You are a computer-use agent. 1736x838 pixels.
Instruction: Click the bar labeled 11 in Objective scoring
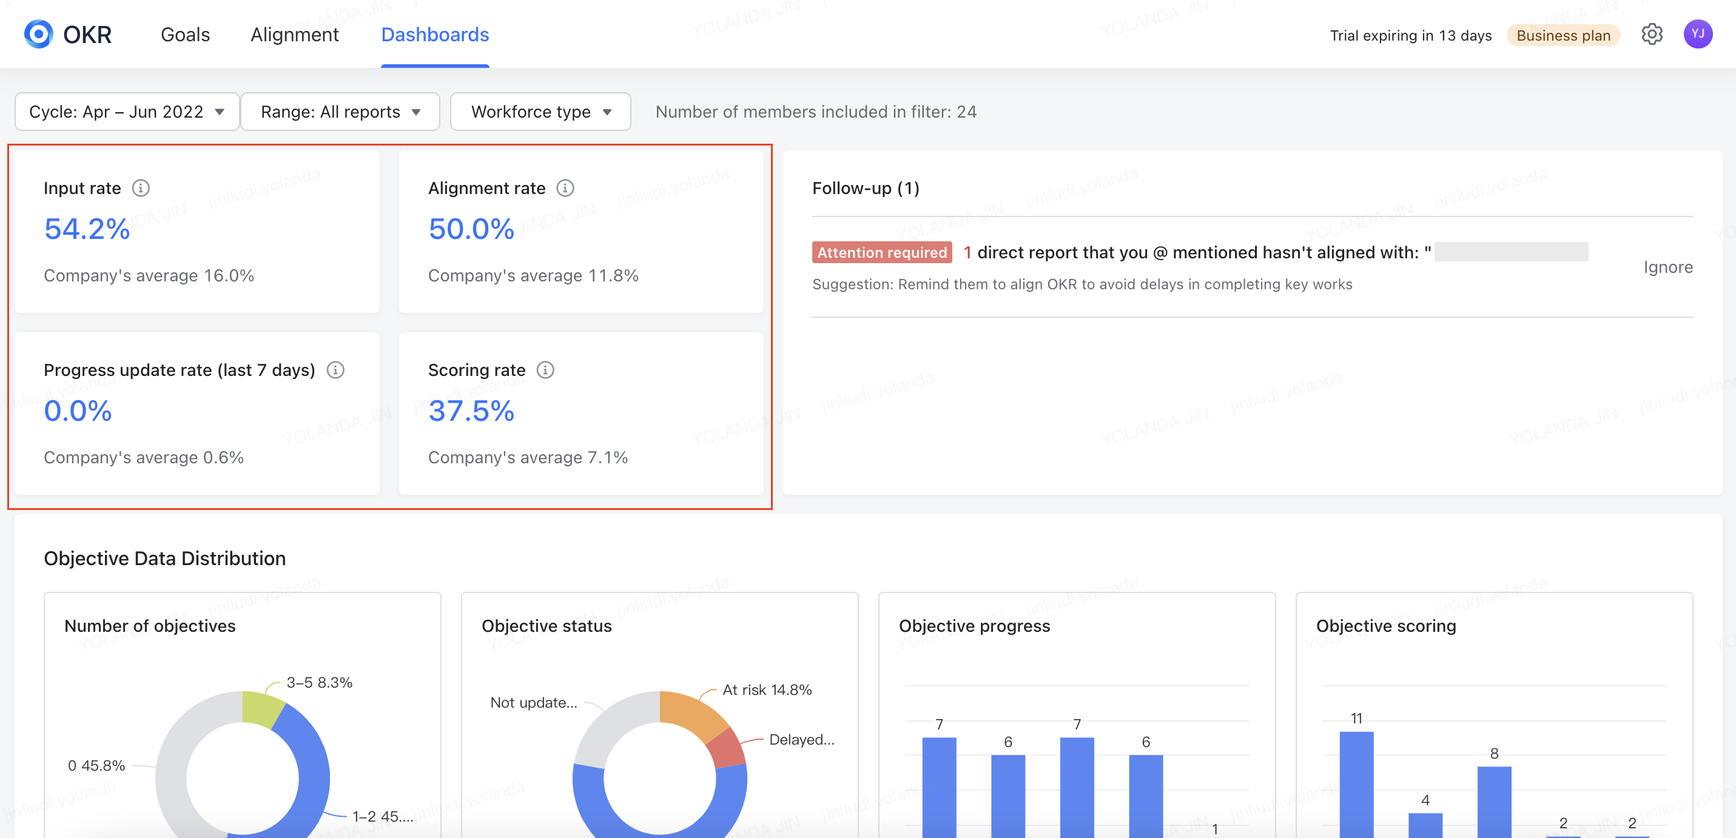click(x=1356, y=782)
